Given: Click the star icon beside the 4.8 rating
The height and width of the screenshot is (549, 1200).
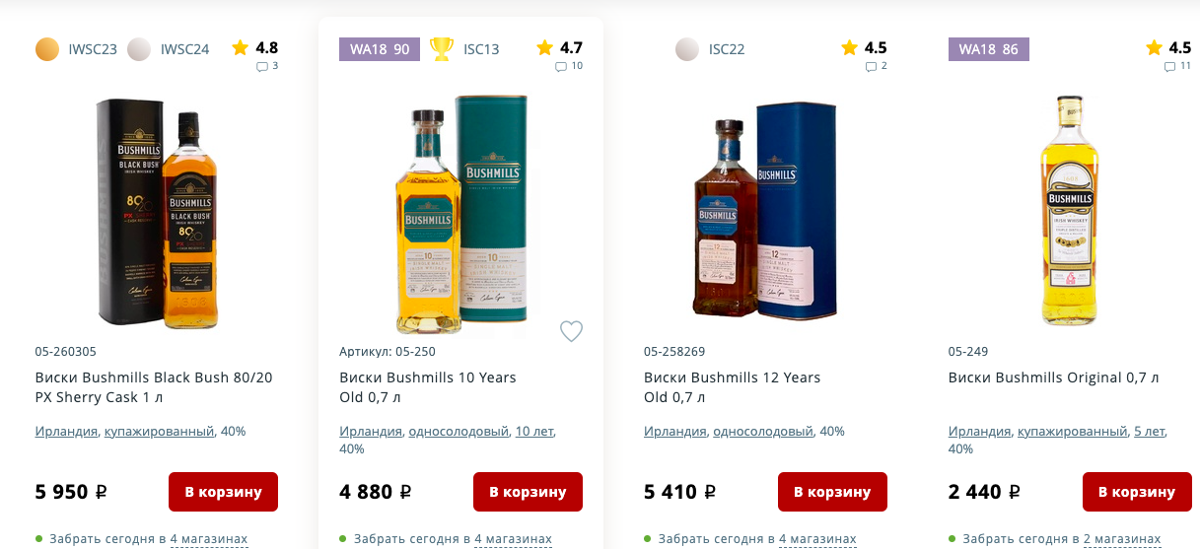Looking at the screenshot, I should click(240, 47).
